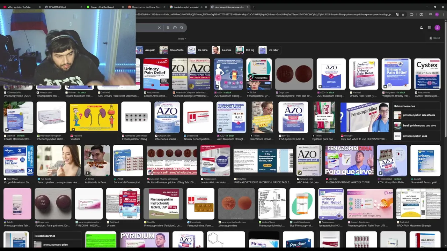Image resolution: width=447 pixels, height=251 pixels.
Task: Filter images by 'La orina' chip
Action: 222,50
